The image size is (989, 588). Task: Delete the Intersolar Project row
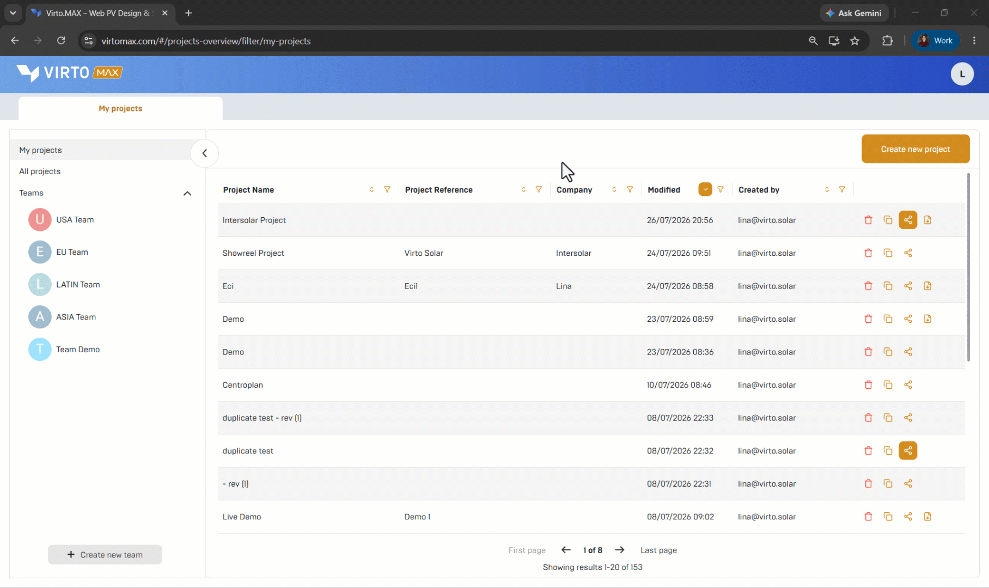coord(868,220)
